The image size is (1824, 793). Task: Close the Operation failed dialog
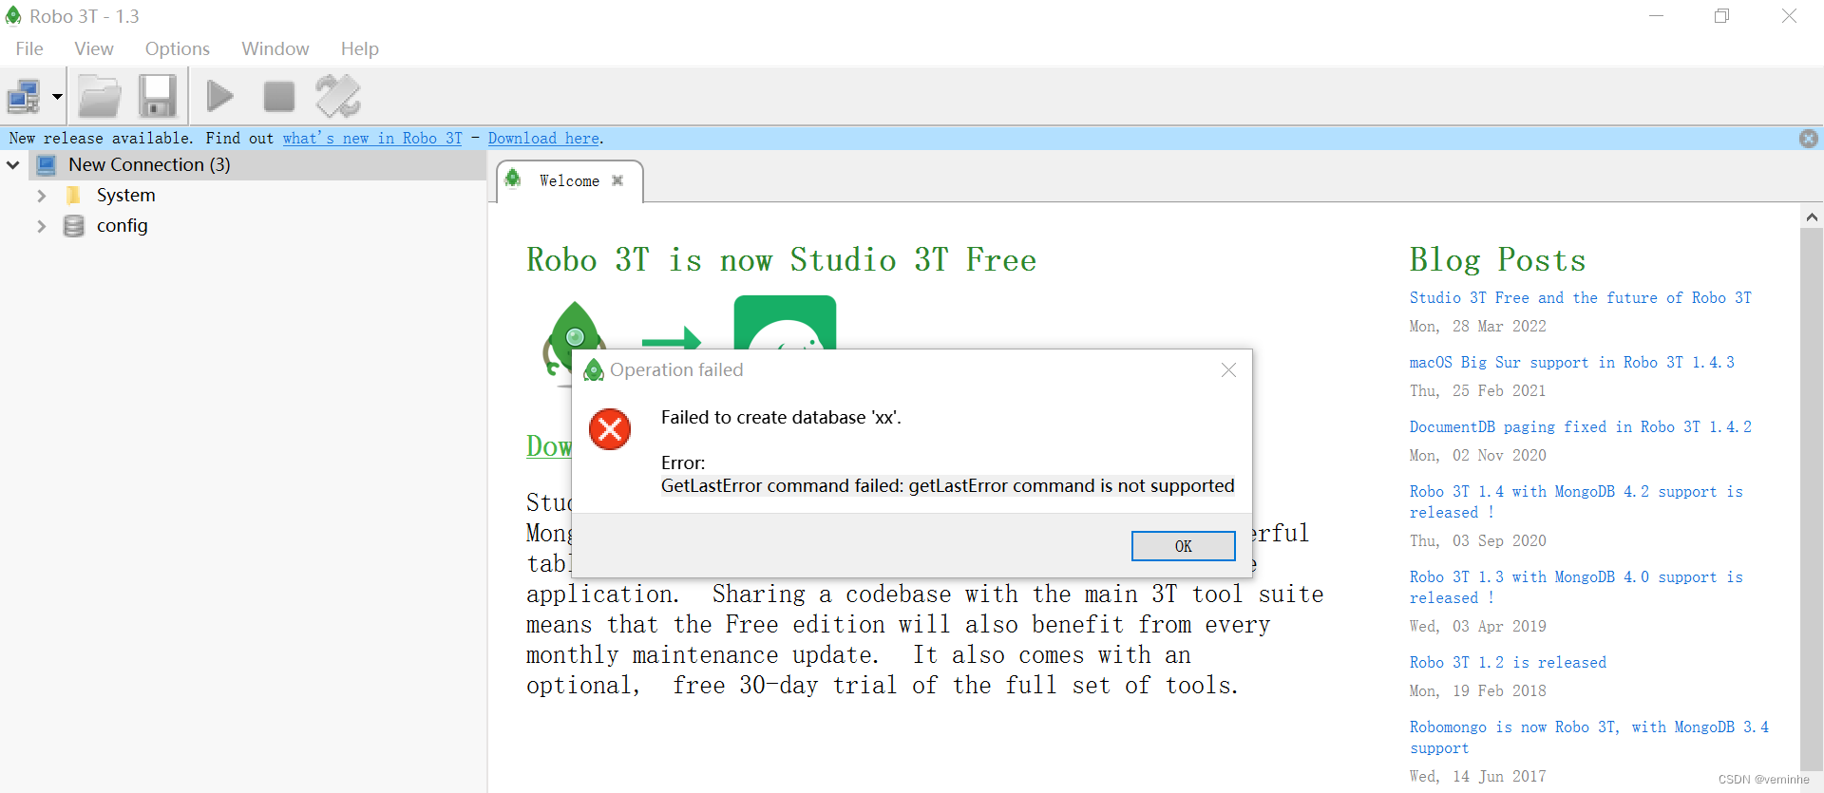pyautogui.click(x=1228, y=370)
